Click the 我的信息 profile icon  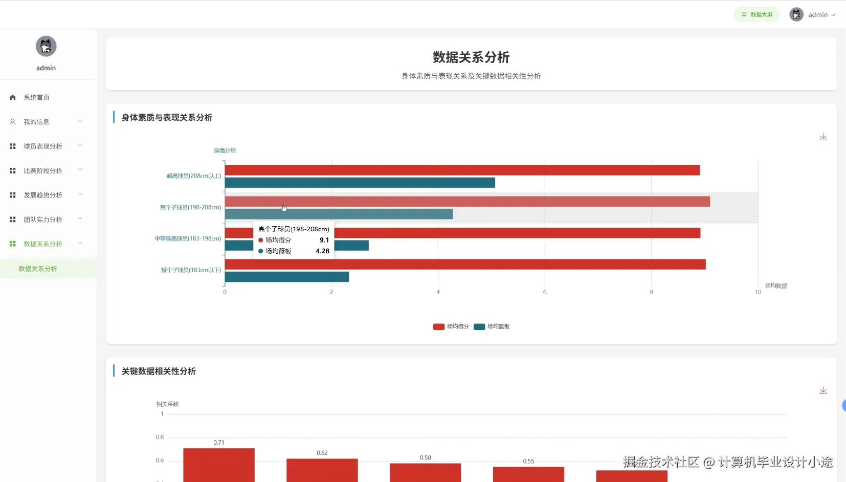(12, 121)
